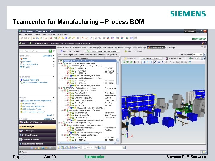
Task: Collapse the Open Items section
Action: pos(54,77)
